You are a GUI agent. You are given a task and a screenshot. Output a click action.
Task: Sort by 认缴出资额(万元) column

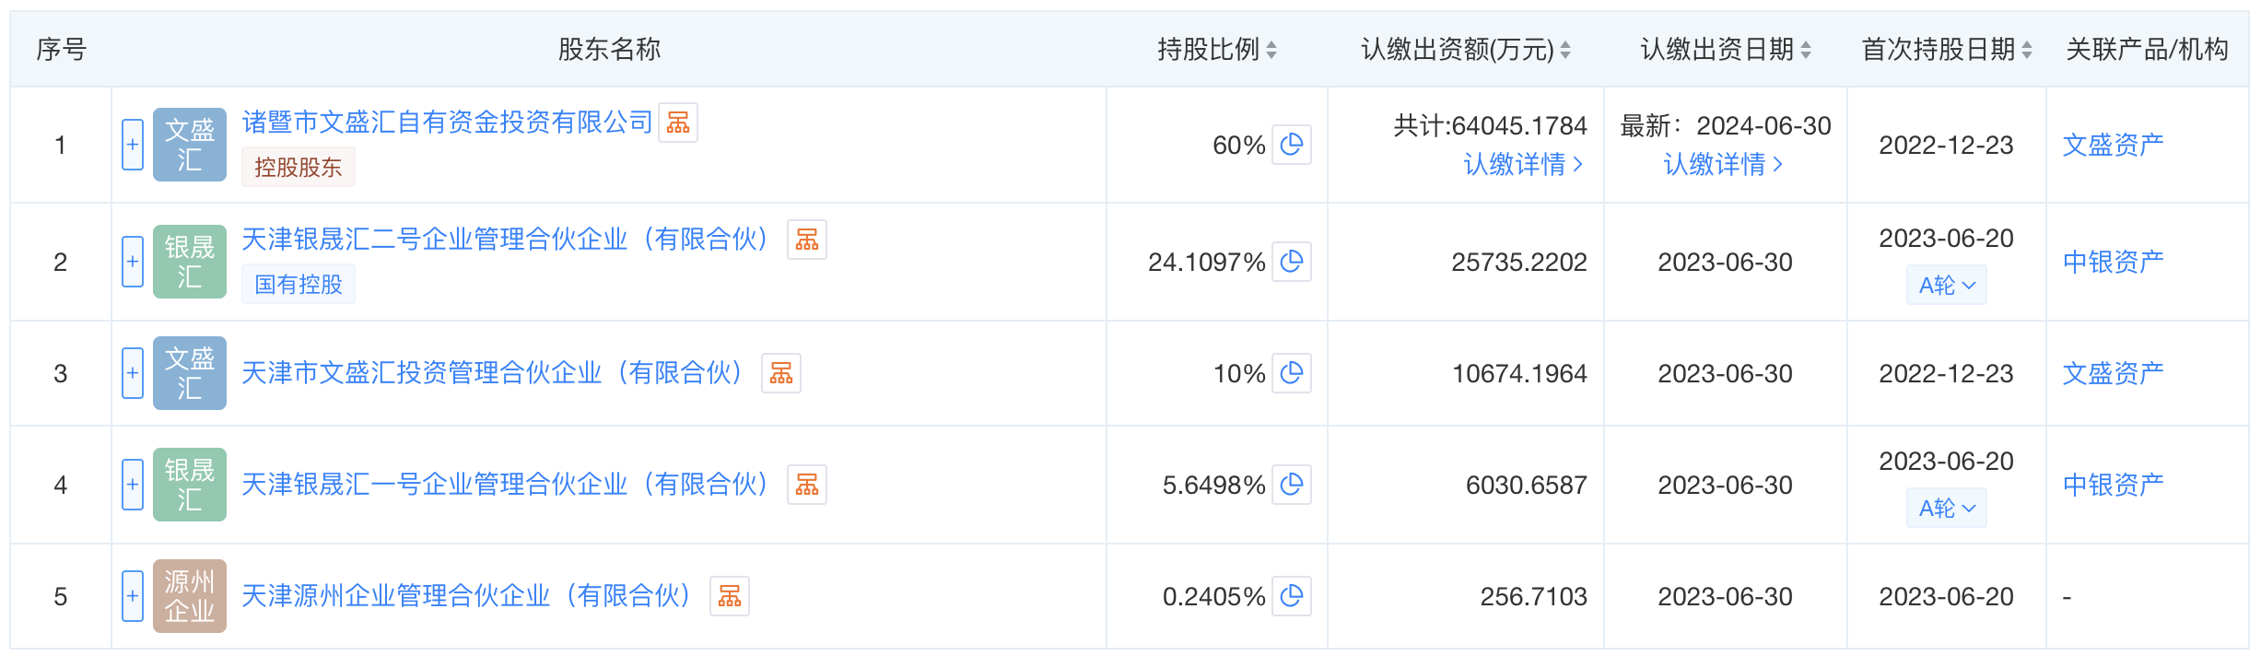[1565, 50]
